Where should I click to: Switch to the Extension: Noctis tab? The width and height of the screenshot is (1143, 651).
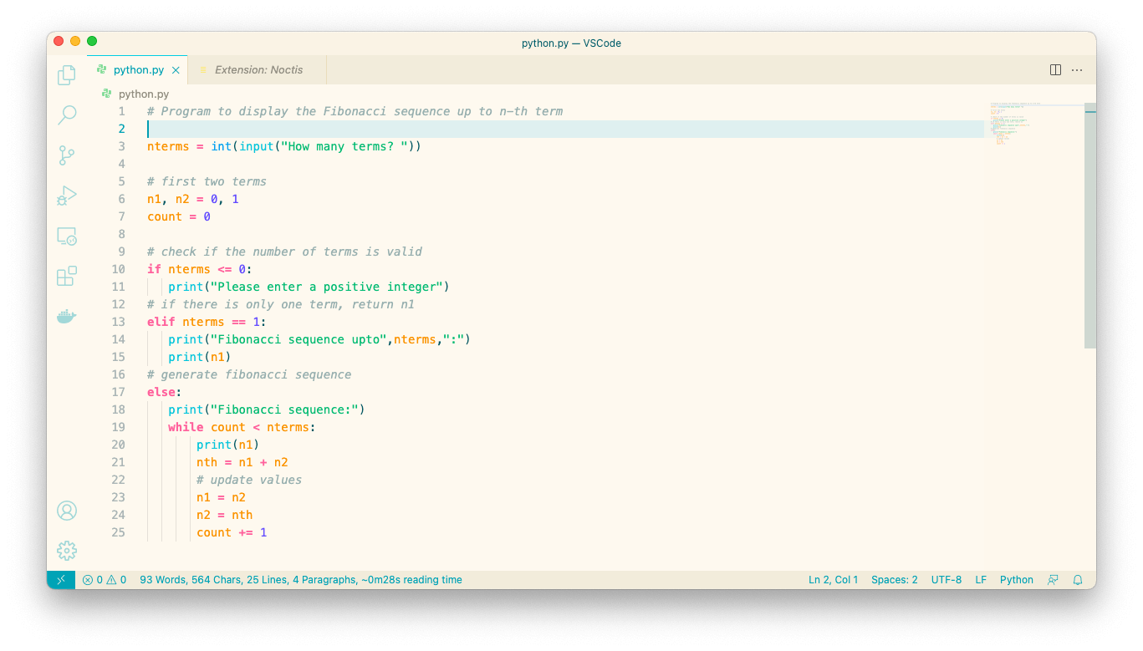coord(258,70)
